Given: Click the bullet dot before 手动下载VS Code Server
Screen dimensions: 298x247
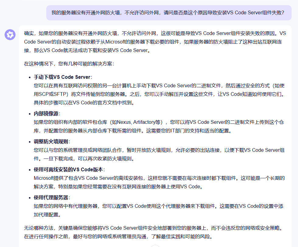Looking at the screenshot, I should point(30,77).
